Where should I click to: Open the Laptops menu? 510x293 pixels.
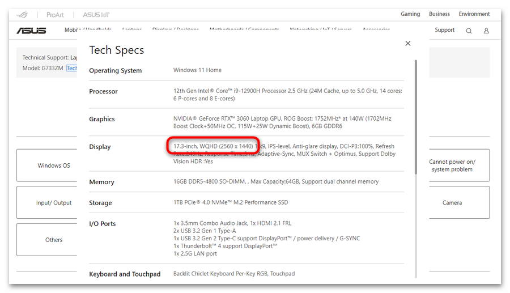131,29
